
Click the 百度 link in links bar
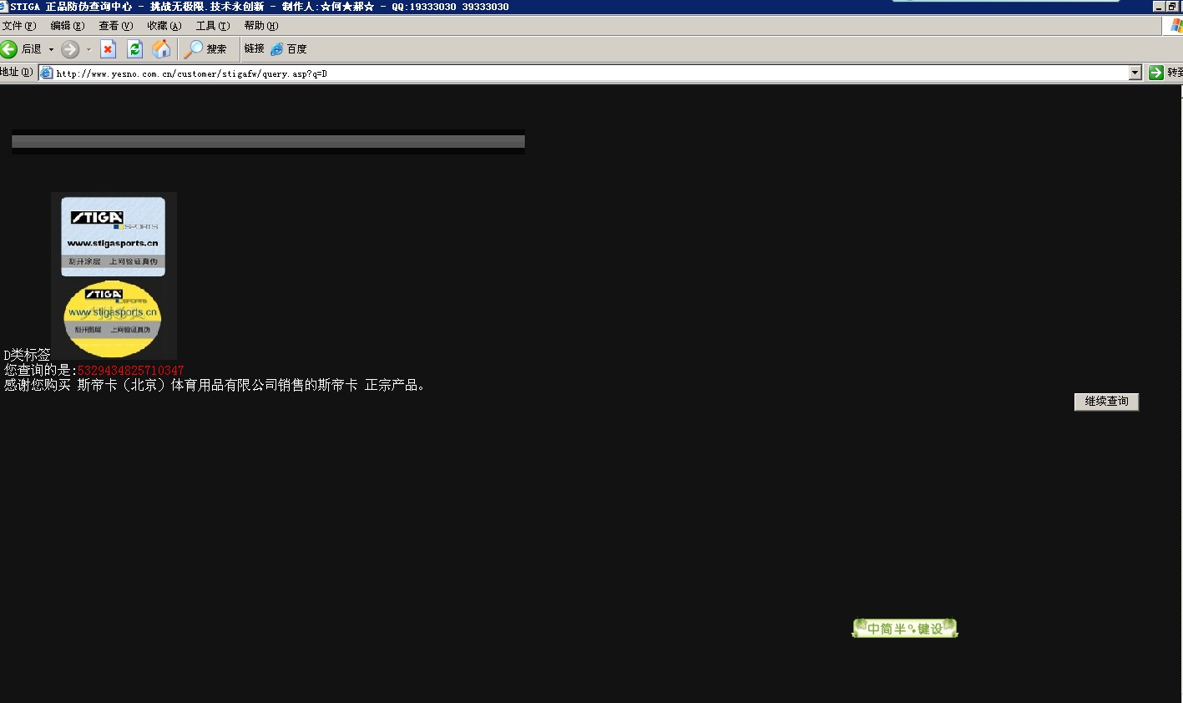289,49
